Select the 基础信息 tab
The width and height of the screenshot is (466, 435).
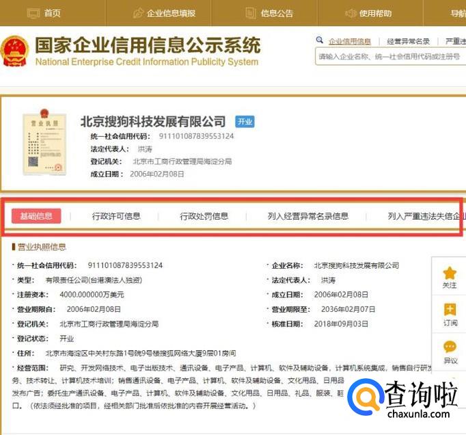click(36, 216)
